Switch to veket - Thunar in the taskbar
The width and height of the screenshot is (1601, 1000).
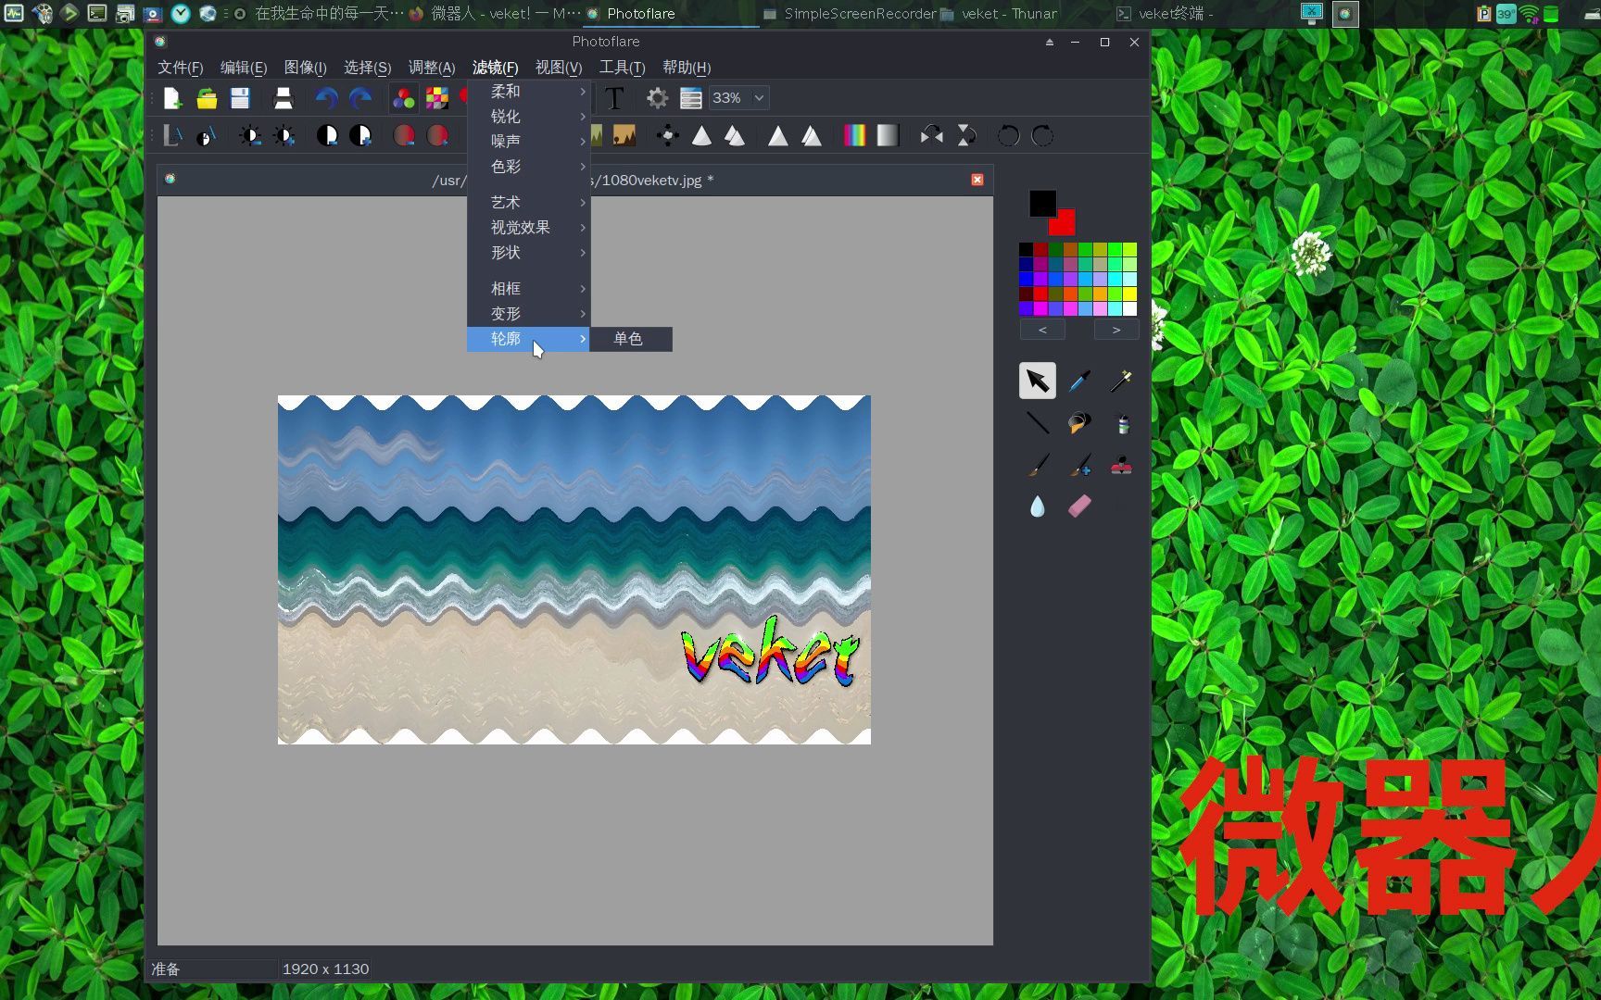click(999, 14)
